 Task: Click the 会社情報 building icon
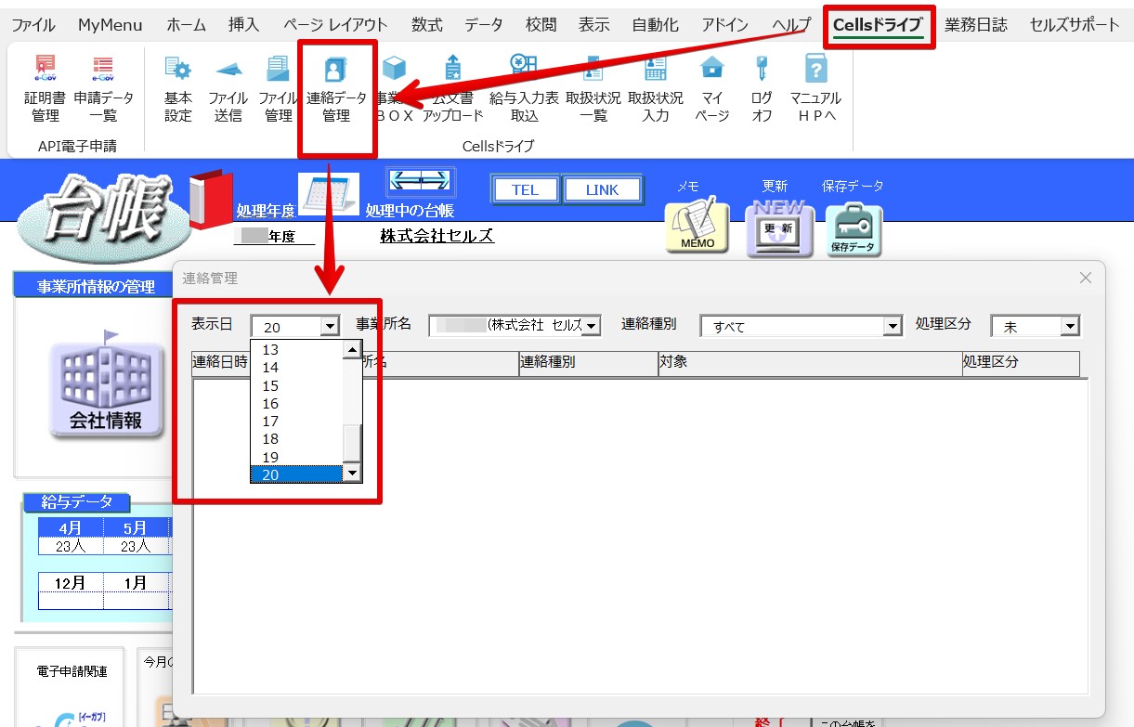pos(106,390)
